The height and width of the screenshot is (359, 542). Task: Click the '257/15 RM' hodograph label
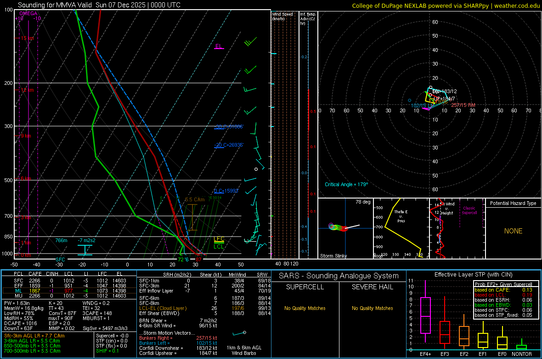463,105
